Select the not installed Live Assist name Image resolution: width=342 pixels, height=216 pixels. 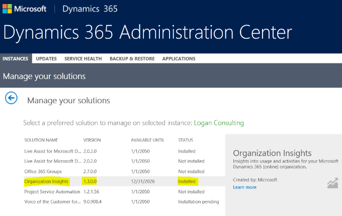point(53,161)
